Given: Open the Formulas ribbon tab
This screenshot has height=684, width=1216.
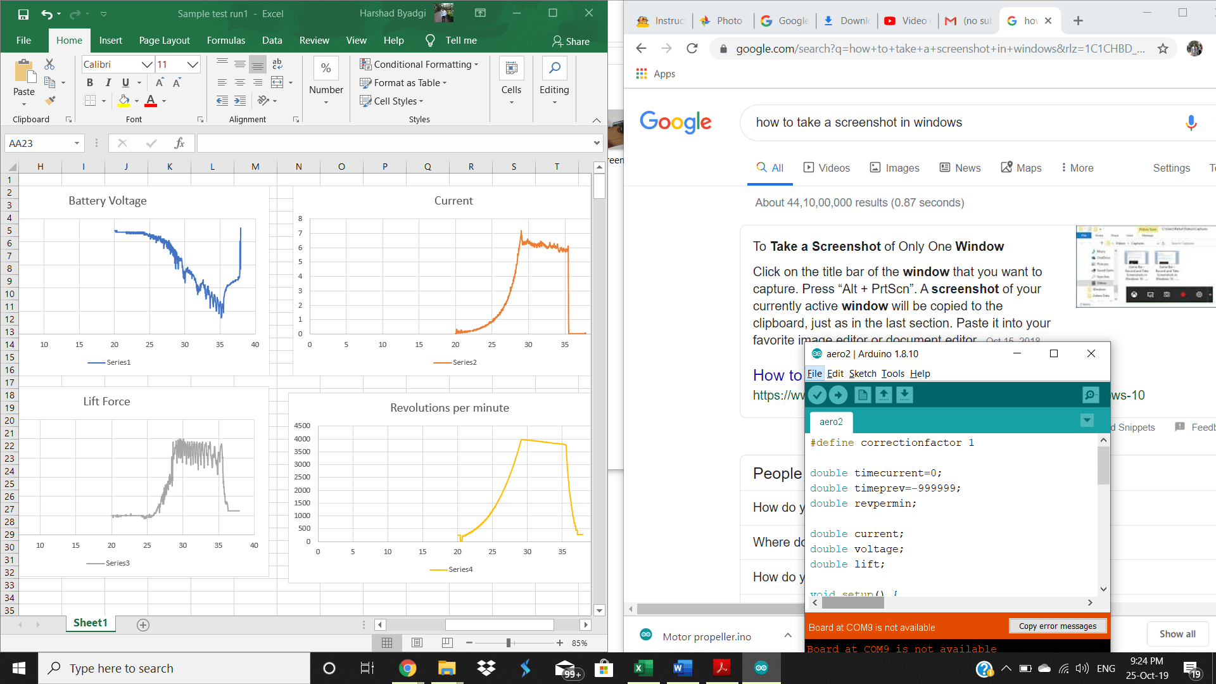Looking at the screenshot, I should [225, 41].
